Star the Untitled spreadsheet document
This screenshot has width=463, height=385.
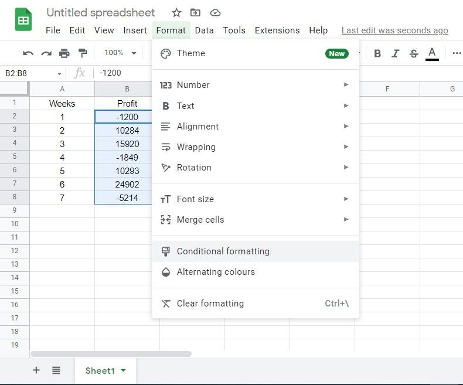pyautogui.click(x=176, y=13)
